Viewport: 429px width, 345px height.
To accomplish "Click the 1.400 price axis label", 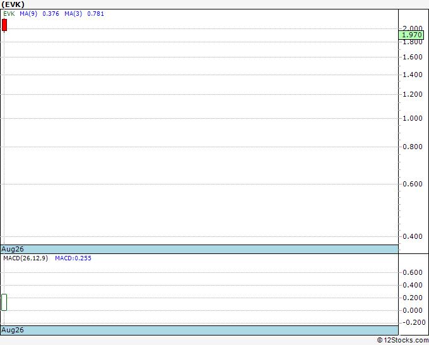I will pos(413,75).
